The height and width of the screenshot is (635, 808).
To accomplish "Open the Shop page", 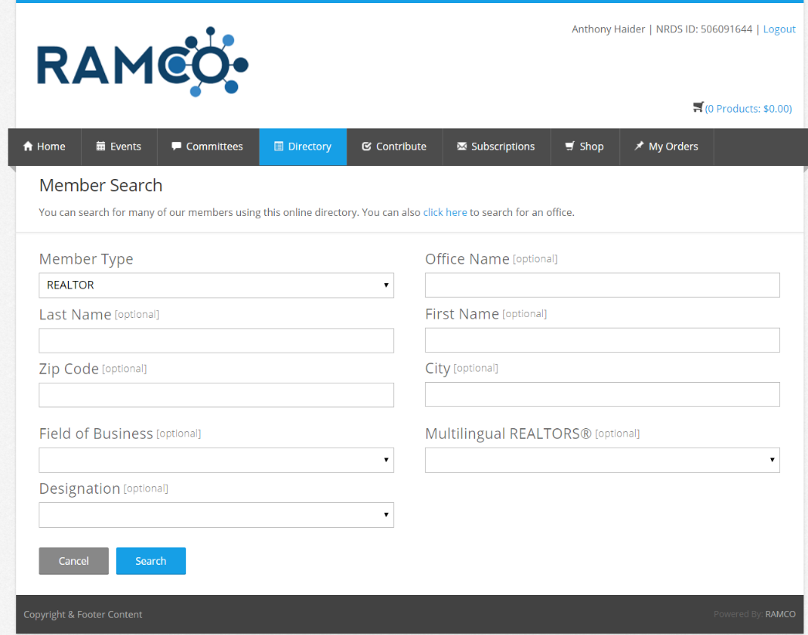I will pyautogui.click(x=585, y=147).
